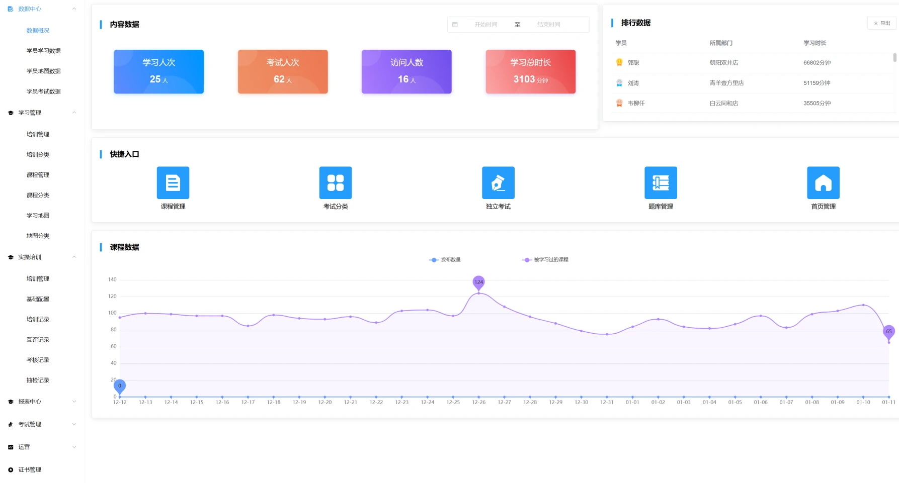Open the 题库管理 quick entry icon
899x483 pixels.
[x=661, y=182]
